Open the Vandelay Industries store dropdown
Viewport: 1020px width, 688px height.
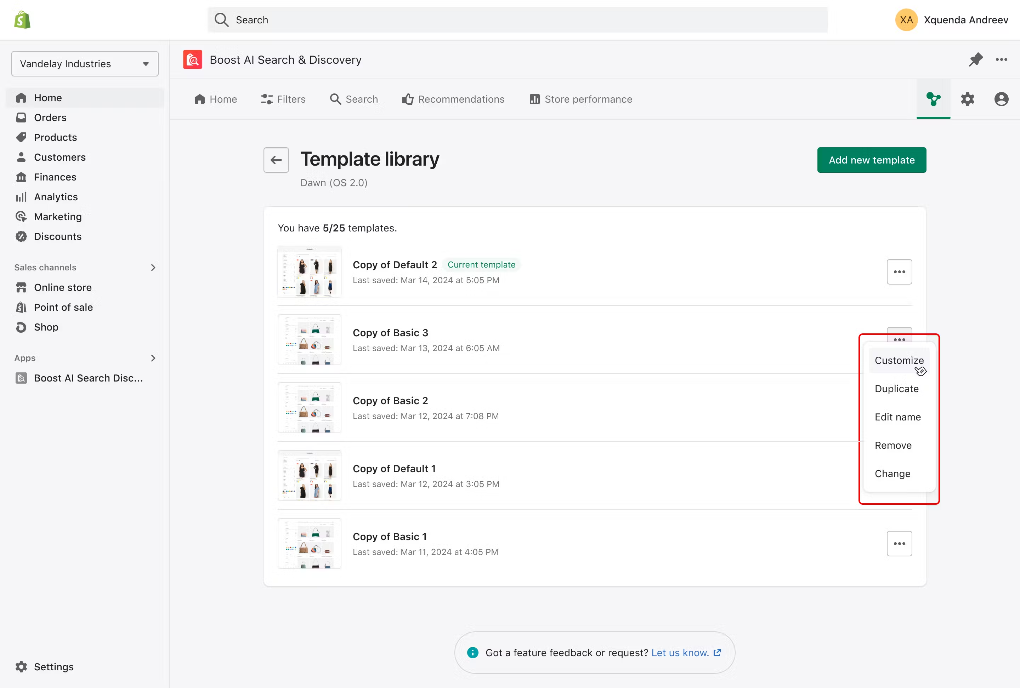(x=85, y=64)
